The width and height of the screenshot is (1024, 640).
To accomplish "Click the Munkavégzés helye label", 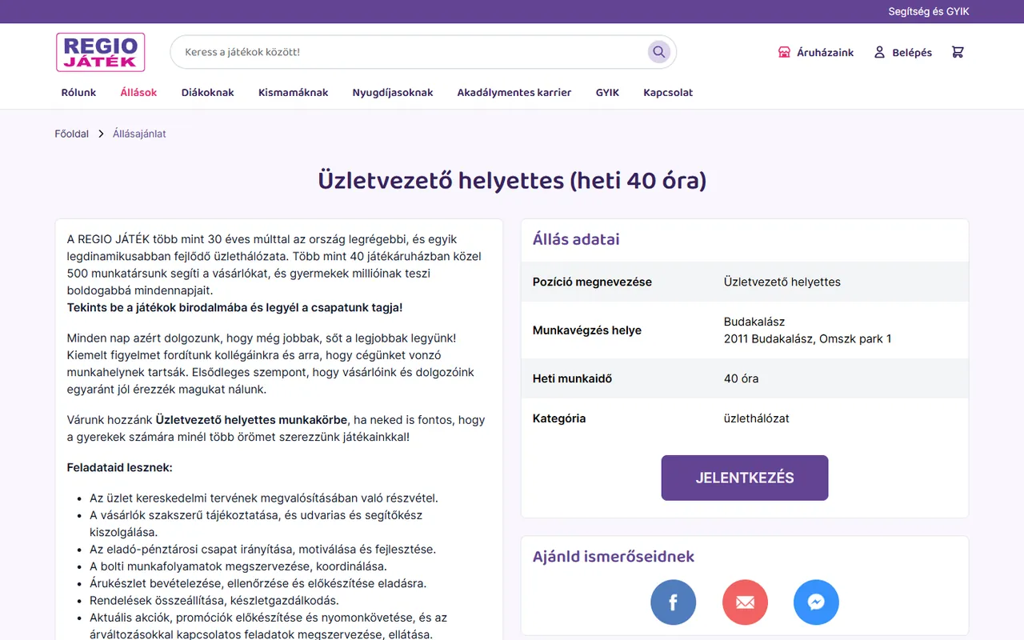I will 587,330.
